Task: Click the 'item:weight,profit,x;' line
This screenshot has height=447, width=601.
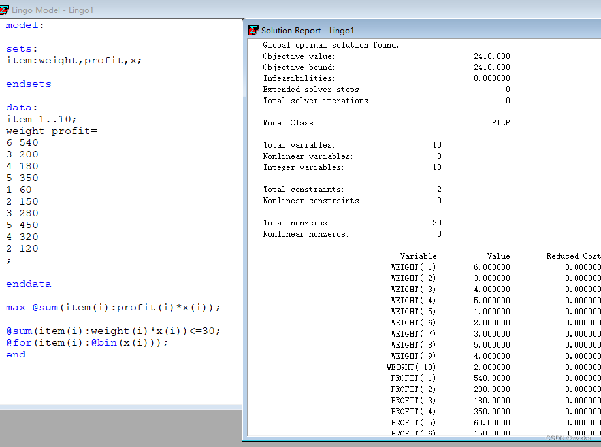Action: pyautogui.click(x=74, y=61)
